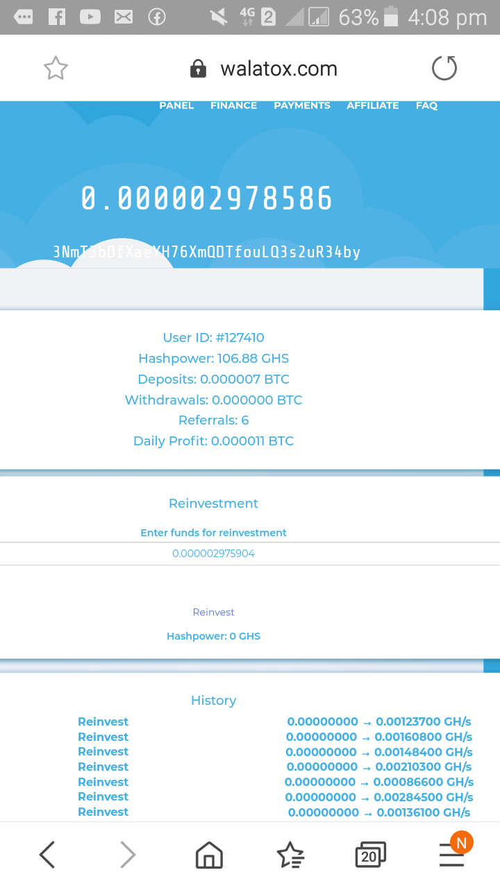Open the AFFILIATE menu item
The image size is (500, 888).
373,105
